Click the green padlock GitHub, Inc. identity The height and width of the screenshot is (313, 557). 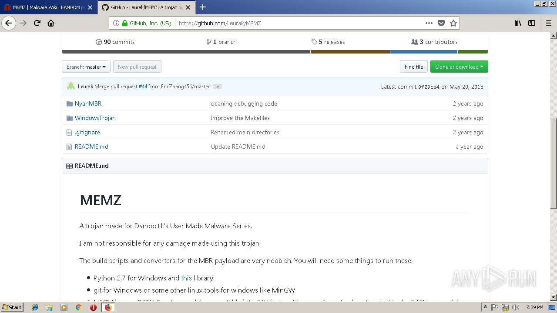(147, 23)
